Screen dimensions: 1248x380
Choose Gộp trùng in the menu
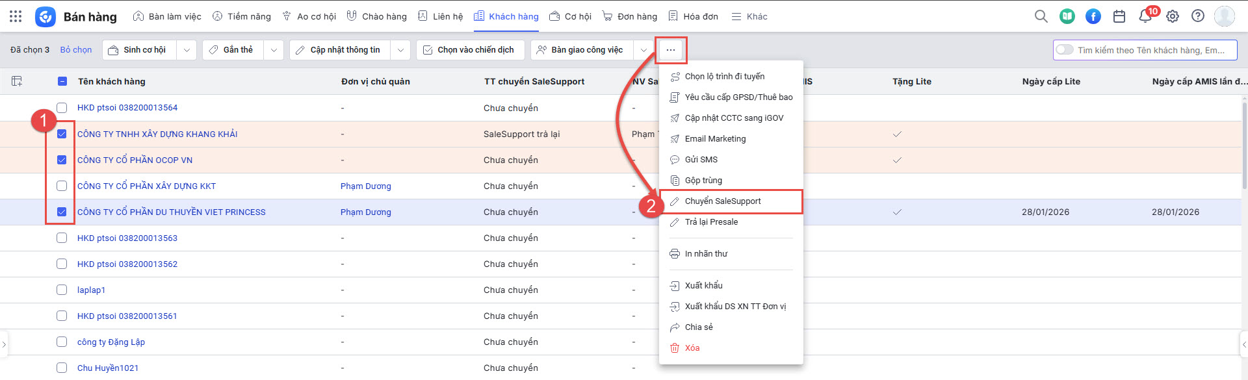point(703,181)
